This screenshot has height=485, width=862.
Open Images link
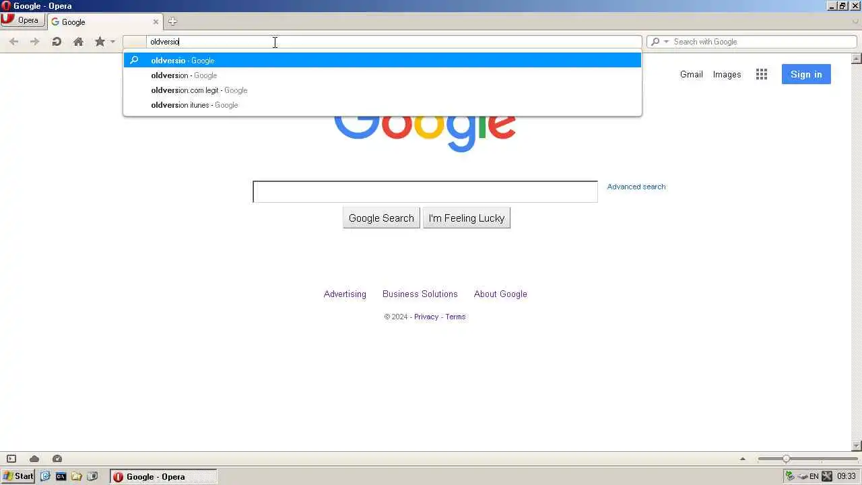coord(727,75)
